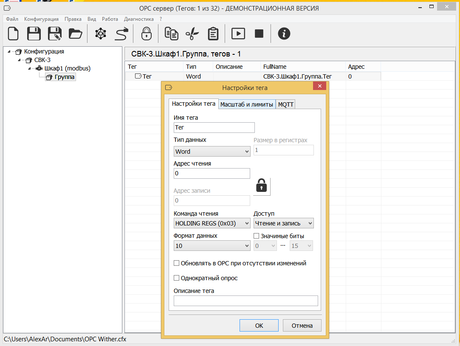Open Команда чтения dropdown HOLDING REGS

[x=212, y=223]
